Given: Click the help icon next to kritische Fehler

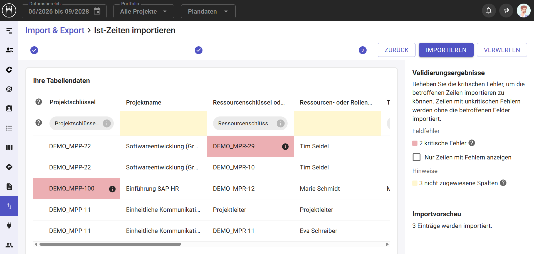Looking at the screenshot, I should [472, 143].
